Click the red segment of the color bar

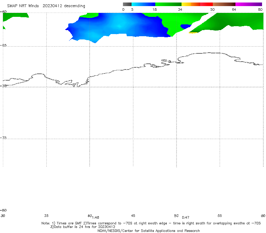coord(206,4)
